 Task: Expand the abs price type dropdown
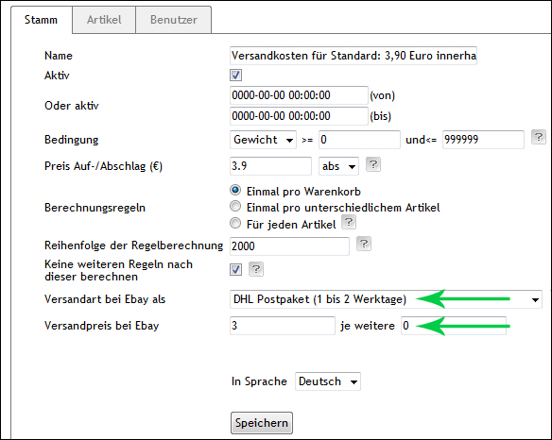click(x=338, y=166)
